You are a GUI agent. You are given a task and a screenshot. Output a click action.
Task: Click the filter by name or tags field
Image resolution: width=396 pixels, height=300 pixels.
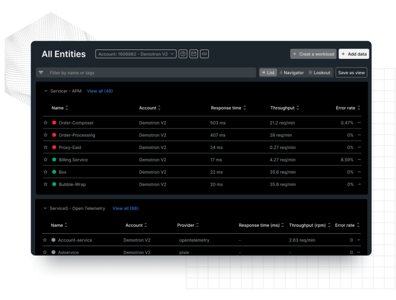click(148, 73)
